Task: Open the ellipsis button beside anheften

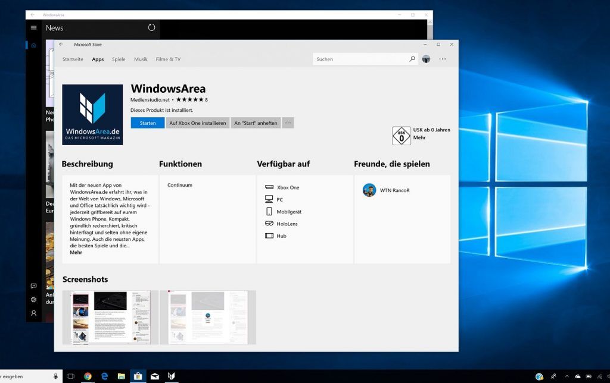Action: point(288,123)
